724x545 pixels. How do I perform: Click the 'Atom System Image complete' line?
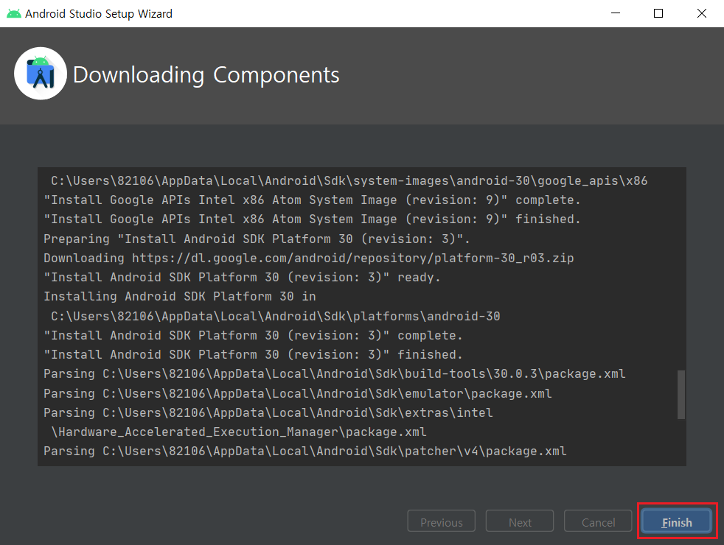312,200
